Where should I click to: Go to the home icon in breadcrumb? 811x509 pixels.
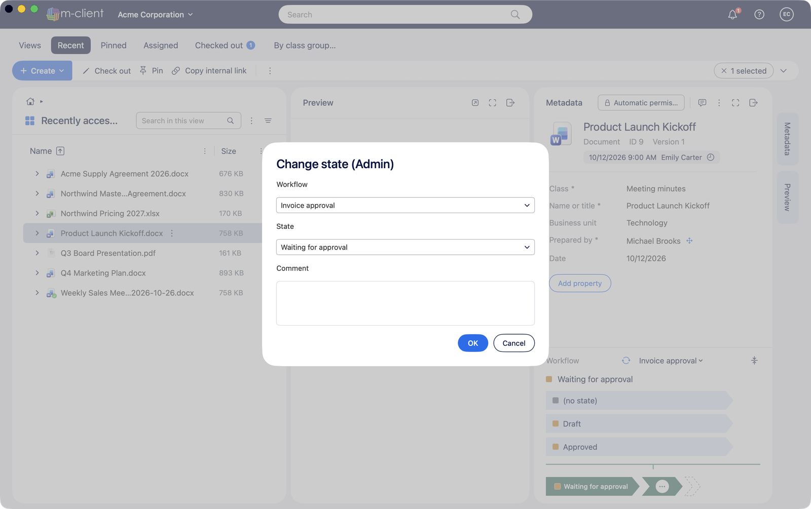(x=30, y=101)
